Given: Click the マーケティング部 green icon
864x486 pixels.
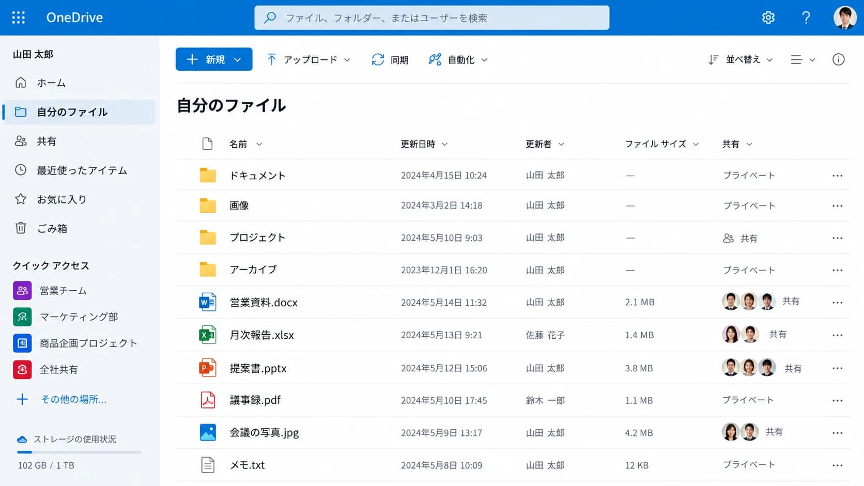Looking at the screenshot, I should click(x=22, y=317).
